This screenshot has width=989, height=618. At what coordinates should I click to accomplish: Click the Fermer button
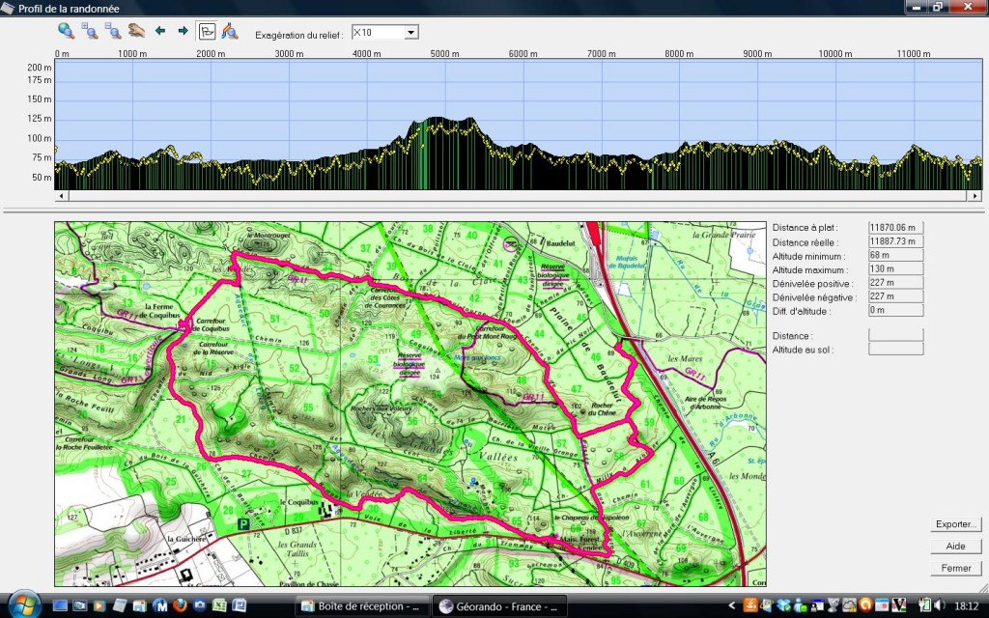coord(954,568)
